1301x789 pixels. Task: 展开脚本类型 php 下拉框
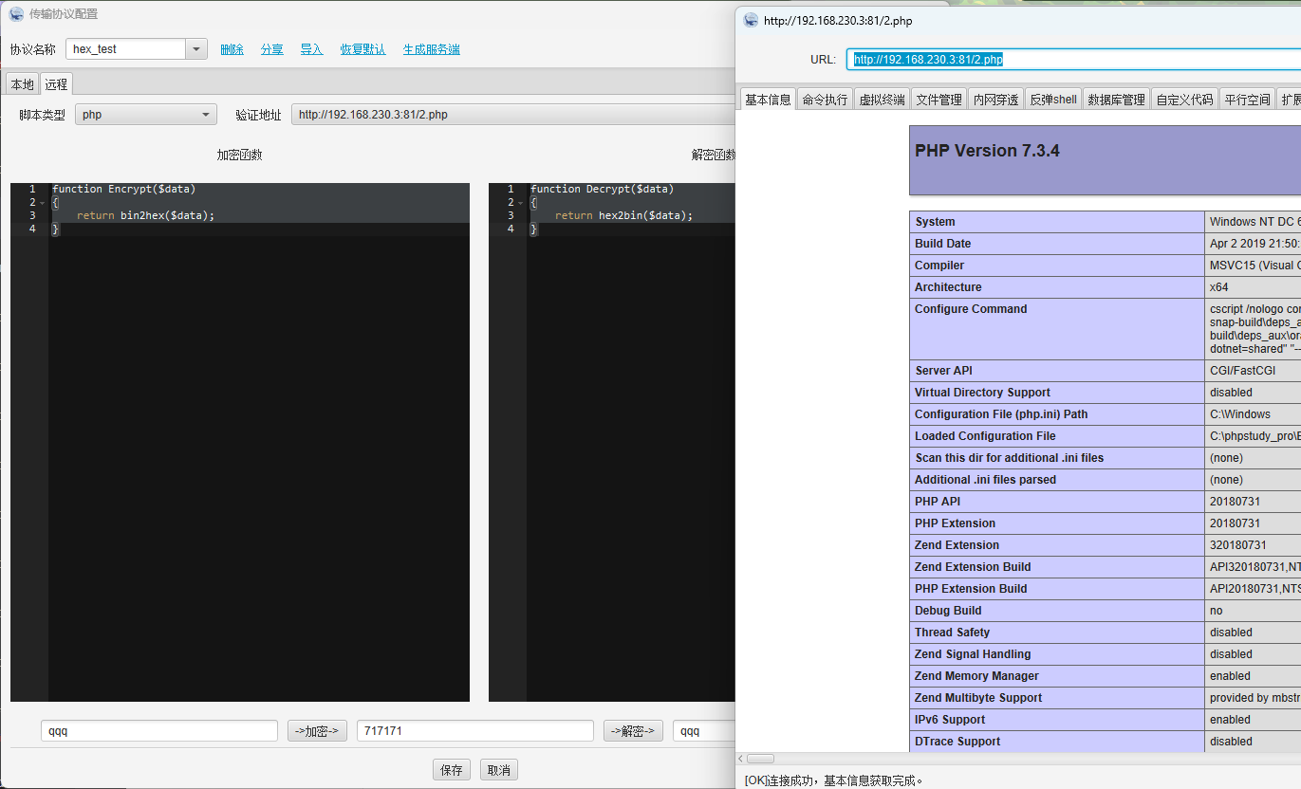point(207,113)
